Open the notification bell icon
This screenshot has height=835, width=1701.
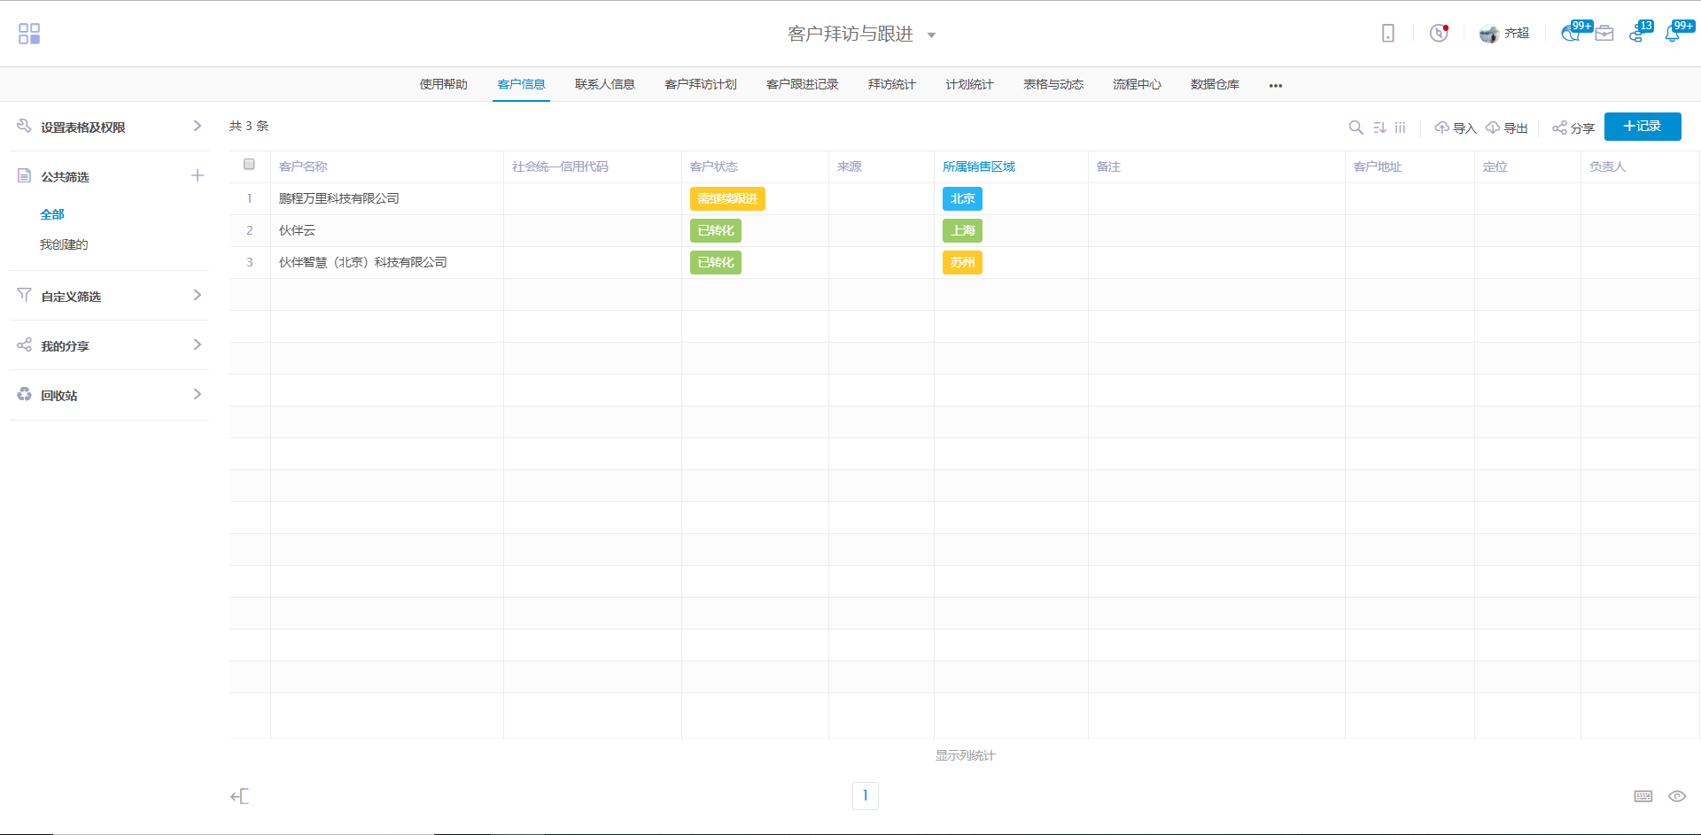[1672, 34]
